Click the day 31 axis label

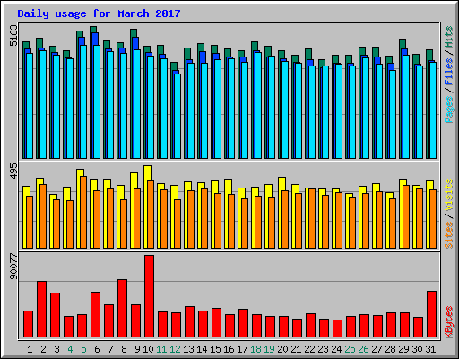click(430, 349)
